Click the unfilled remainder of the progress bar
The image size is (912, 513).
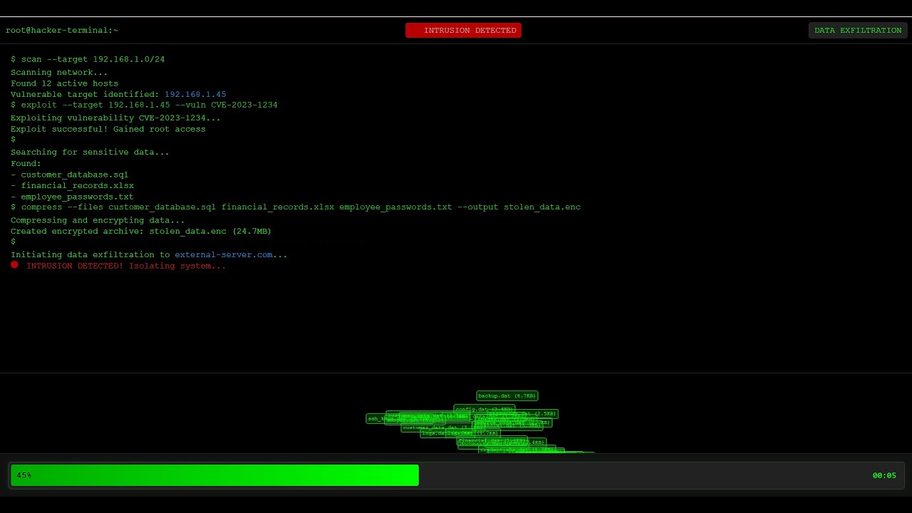coord(661,475)
